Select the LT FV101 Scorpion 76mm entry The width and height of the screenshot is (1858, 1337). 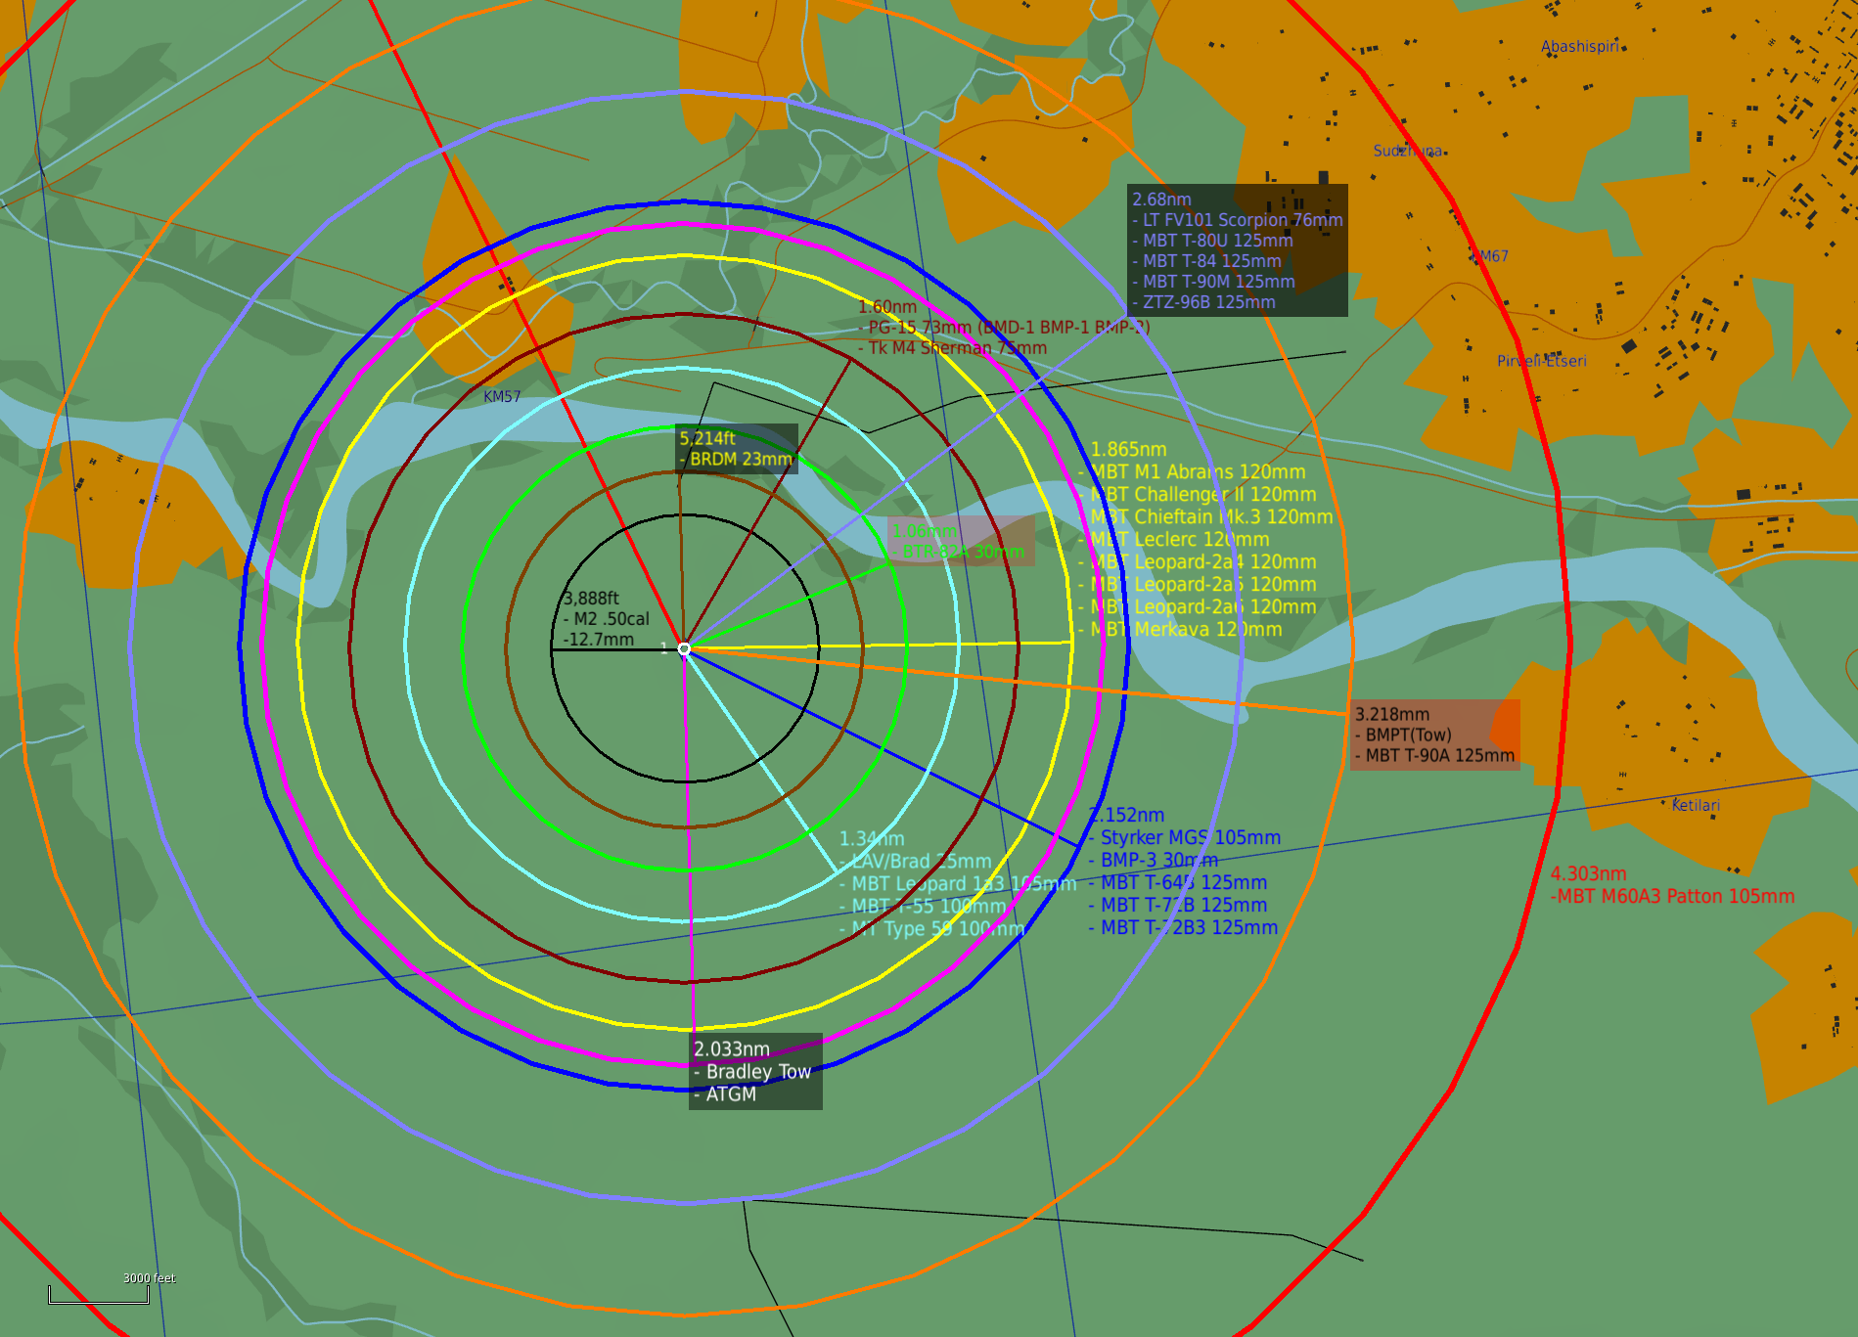point(1238,220)
